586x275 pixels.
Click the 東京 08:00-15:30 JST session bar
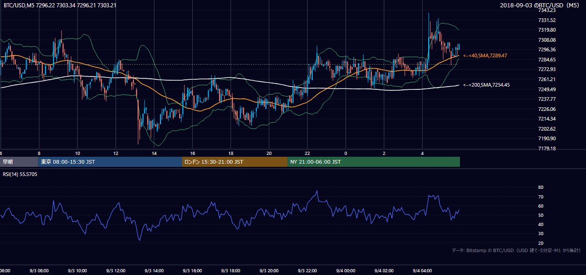tap(110, 162)
